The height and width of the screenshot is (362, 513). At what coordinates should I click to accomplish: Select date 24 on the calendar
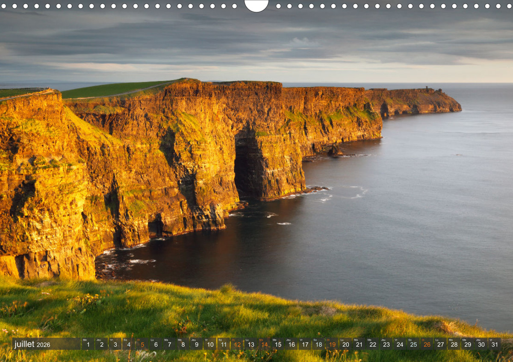tap(400, 344)
